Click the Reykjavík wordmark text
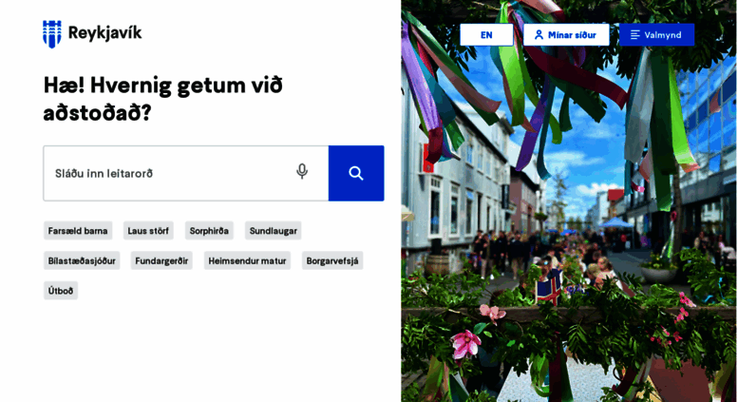The width and height of the screenshot is (738, 402). pyautogui.click(x=104, y=33)
